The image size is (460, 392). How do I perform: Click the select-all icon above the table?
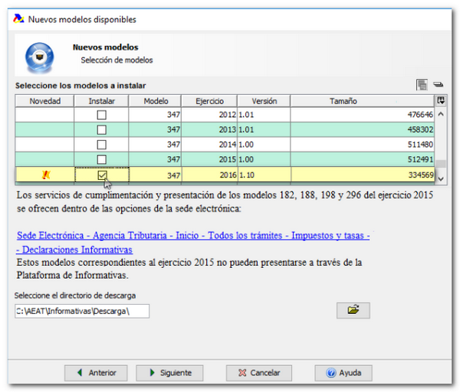(x=421, y=85)
